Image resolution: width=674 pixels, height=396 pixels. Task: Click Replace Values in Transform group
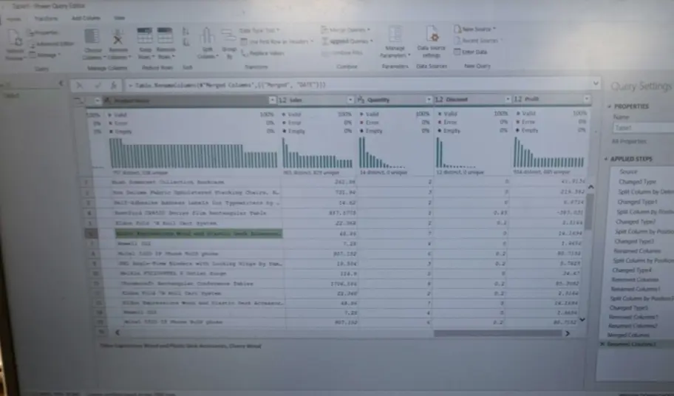pyautogui.click(x=262, y=53)
